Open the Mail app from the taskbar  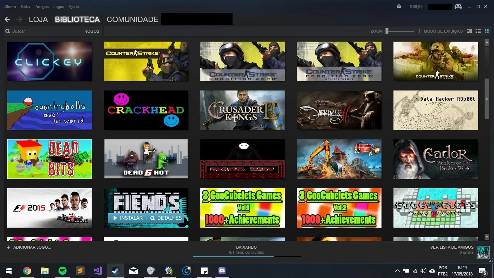tap(133, 271)
